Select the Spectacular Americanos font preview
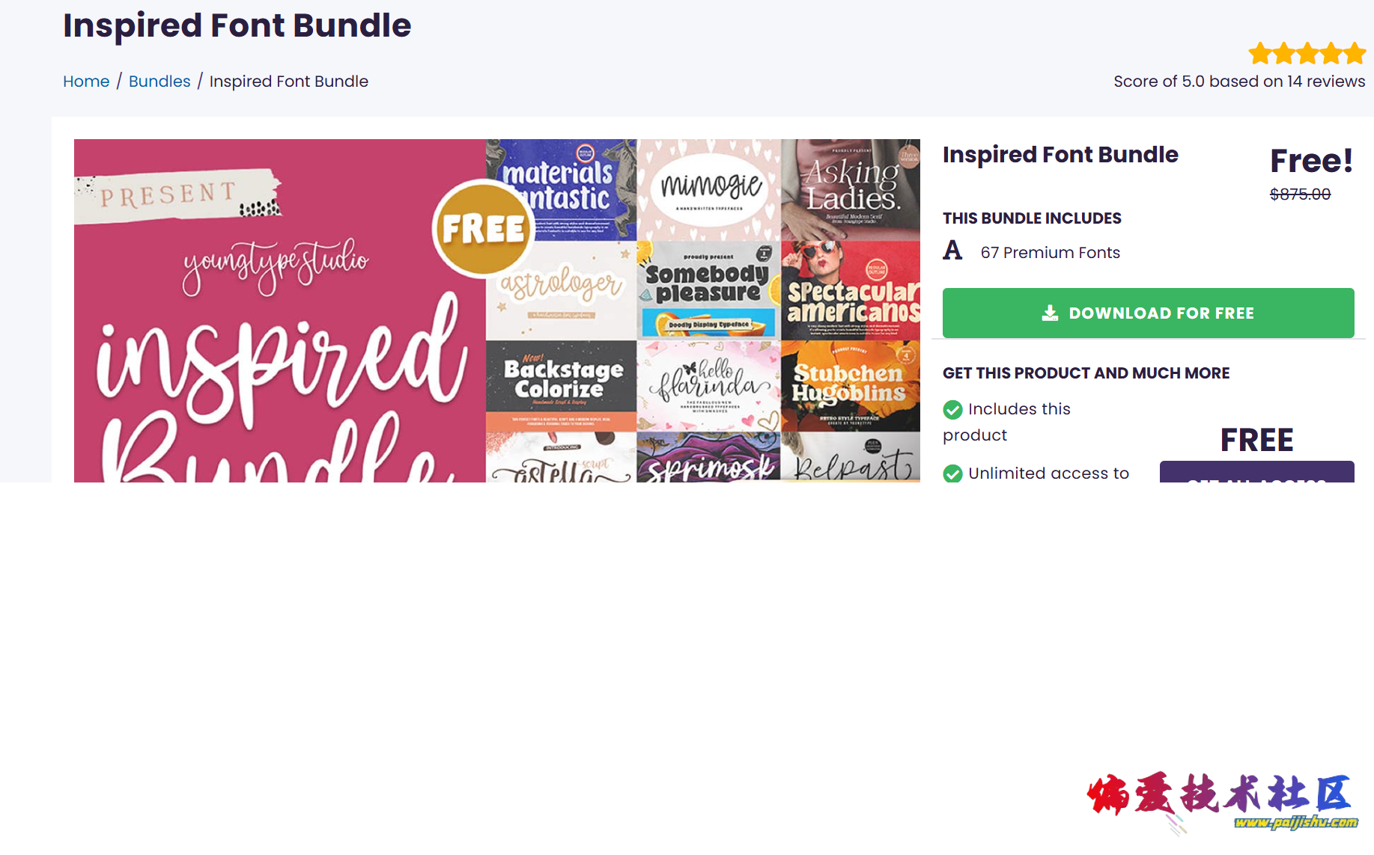Screen dimensions: 1374x855 851,290
